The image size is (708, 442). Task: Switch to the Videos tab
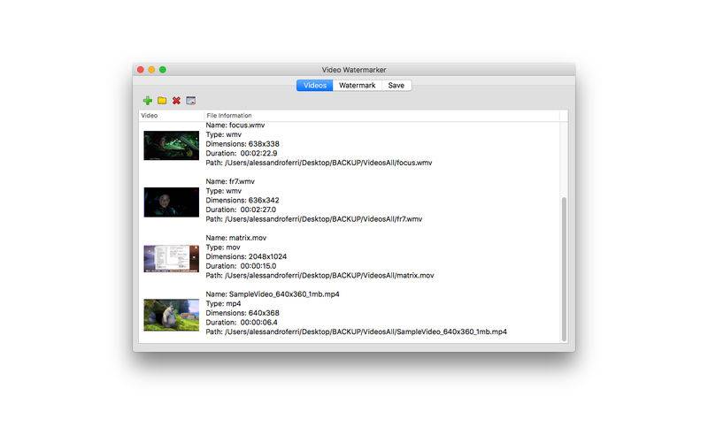[x=315, y=85]
